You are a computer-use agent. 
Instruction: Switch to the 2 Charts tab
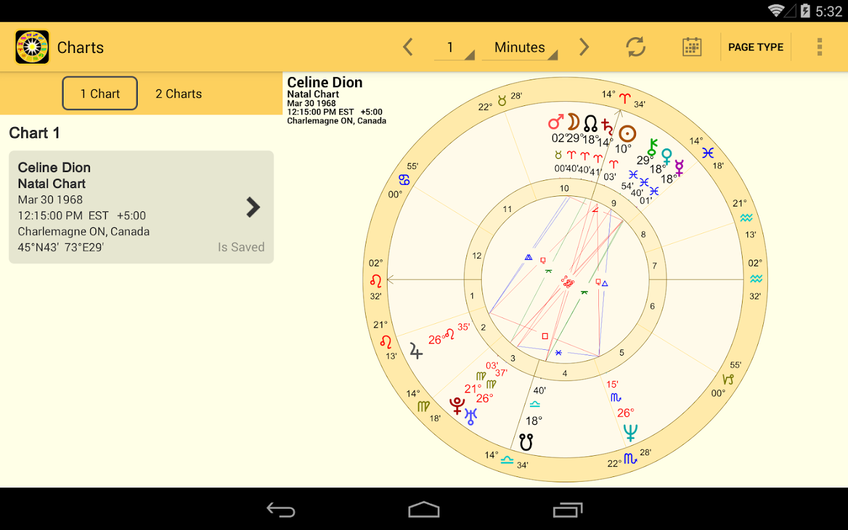178,94
